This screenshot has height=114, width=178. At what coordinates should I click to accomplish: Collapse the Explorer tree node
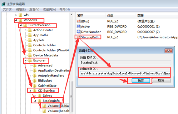tap(26, 60)
